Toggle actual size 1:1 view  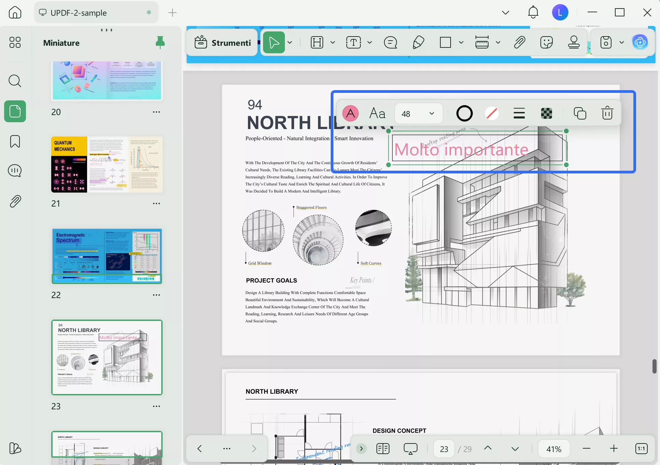click(x=641, y=449)
